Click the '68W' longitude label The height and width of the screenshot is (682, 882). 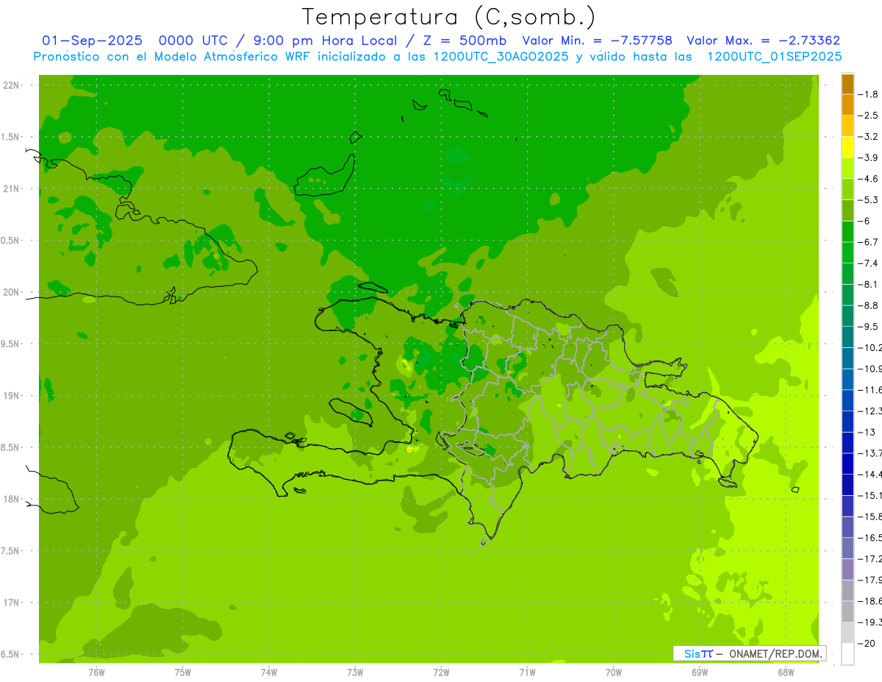786,673
